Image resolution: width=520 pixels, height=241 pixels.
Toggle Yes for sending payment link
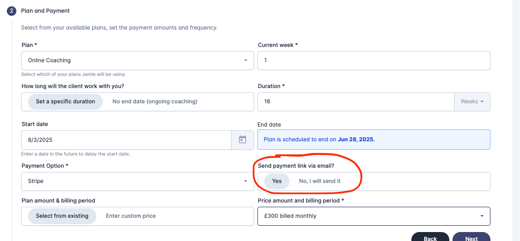(x=276, y=181)
